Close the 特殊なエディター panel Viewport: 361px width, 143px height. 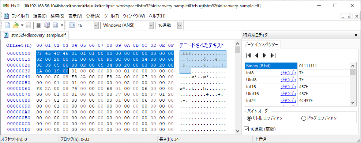(x=356, y=35)
